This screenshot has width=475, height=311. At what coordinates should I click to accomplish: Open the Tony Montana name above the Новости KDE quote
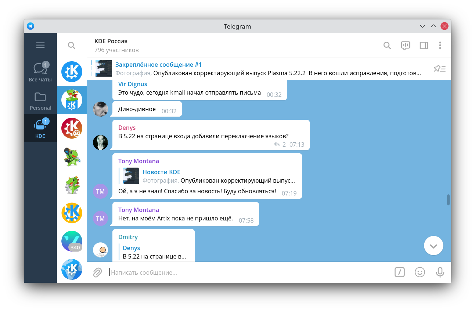(138, 161)
